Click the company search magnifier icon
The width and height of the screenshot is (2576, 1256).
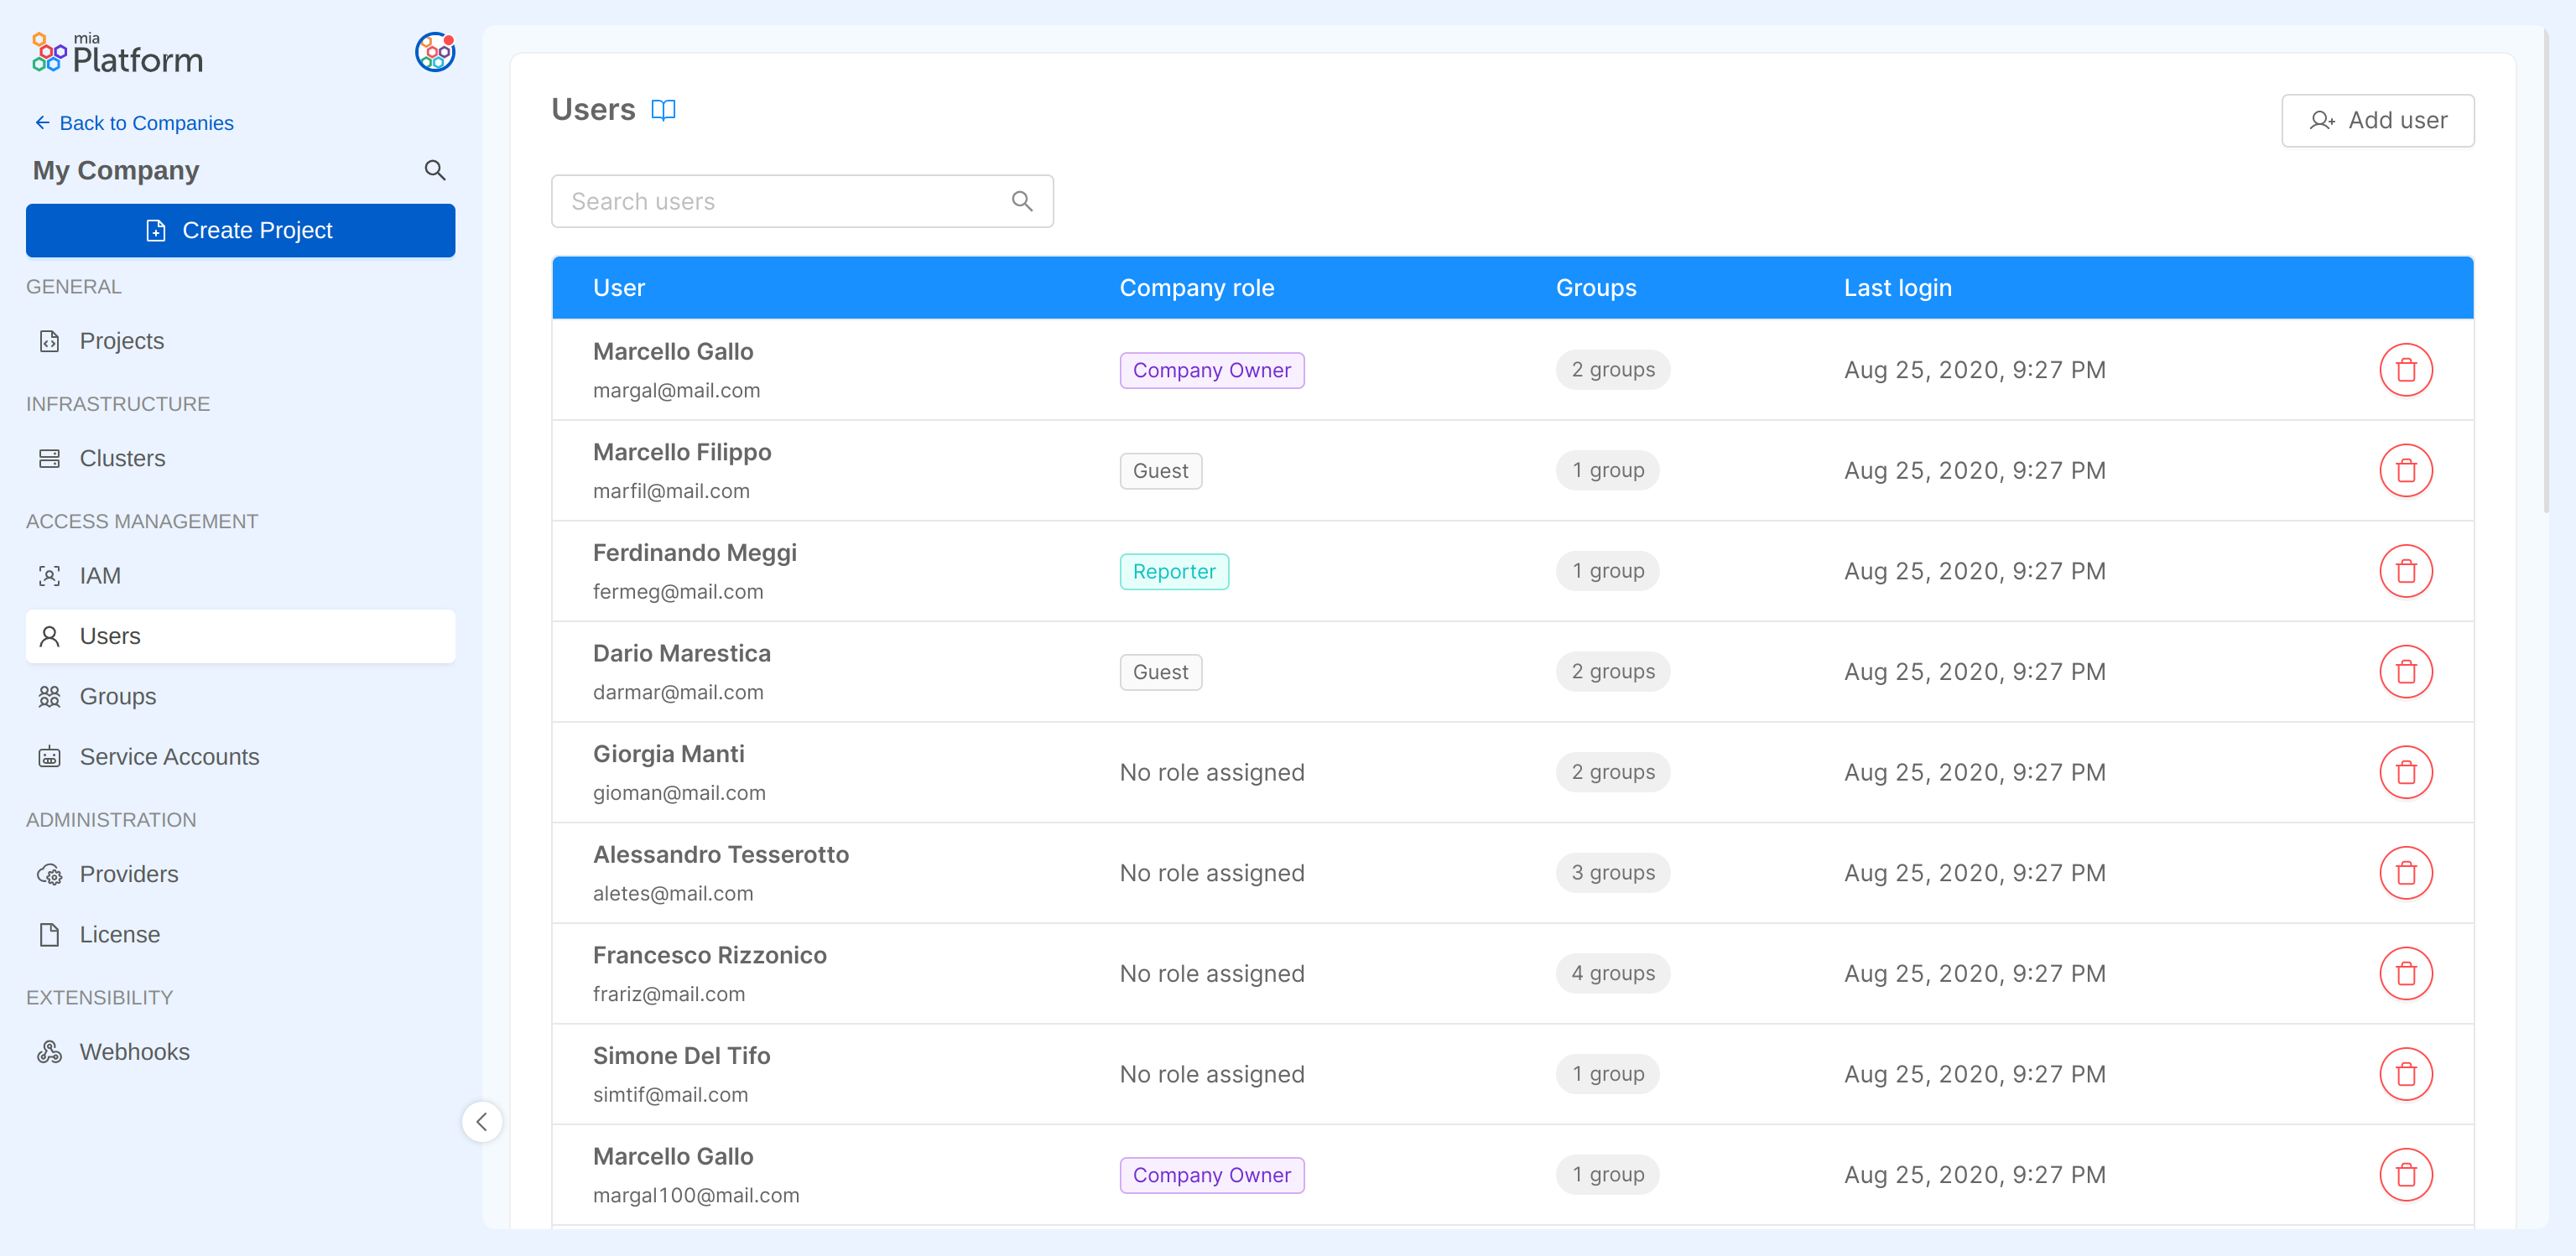[435, 170]
